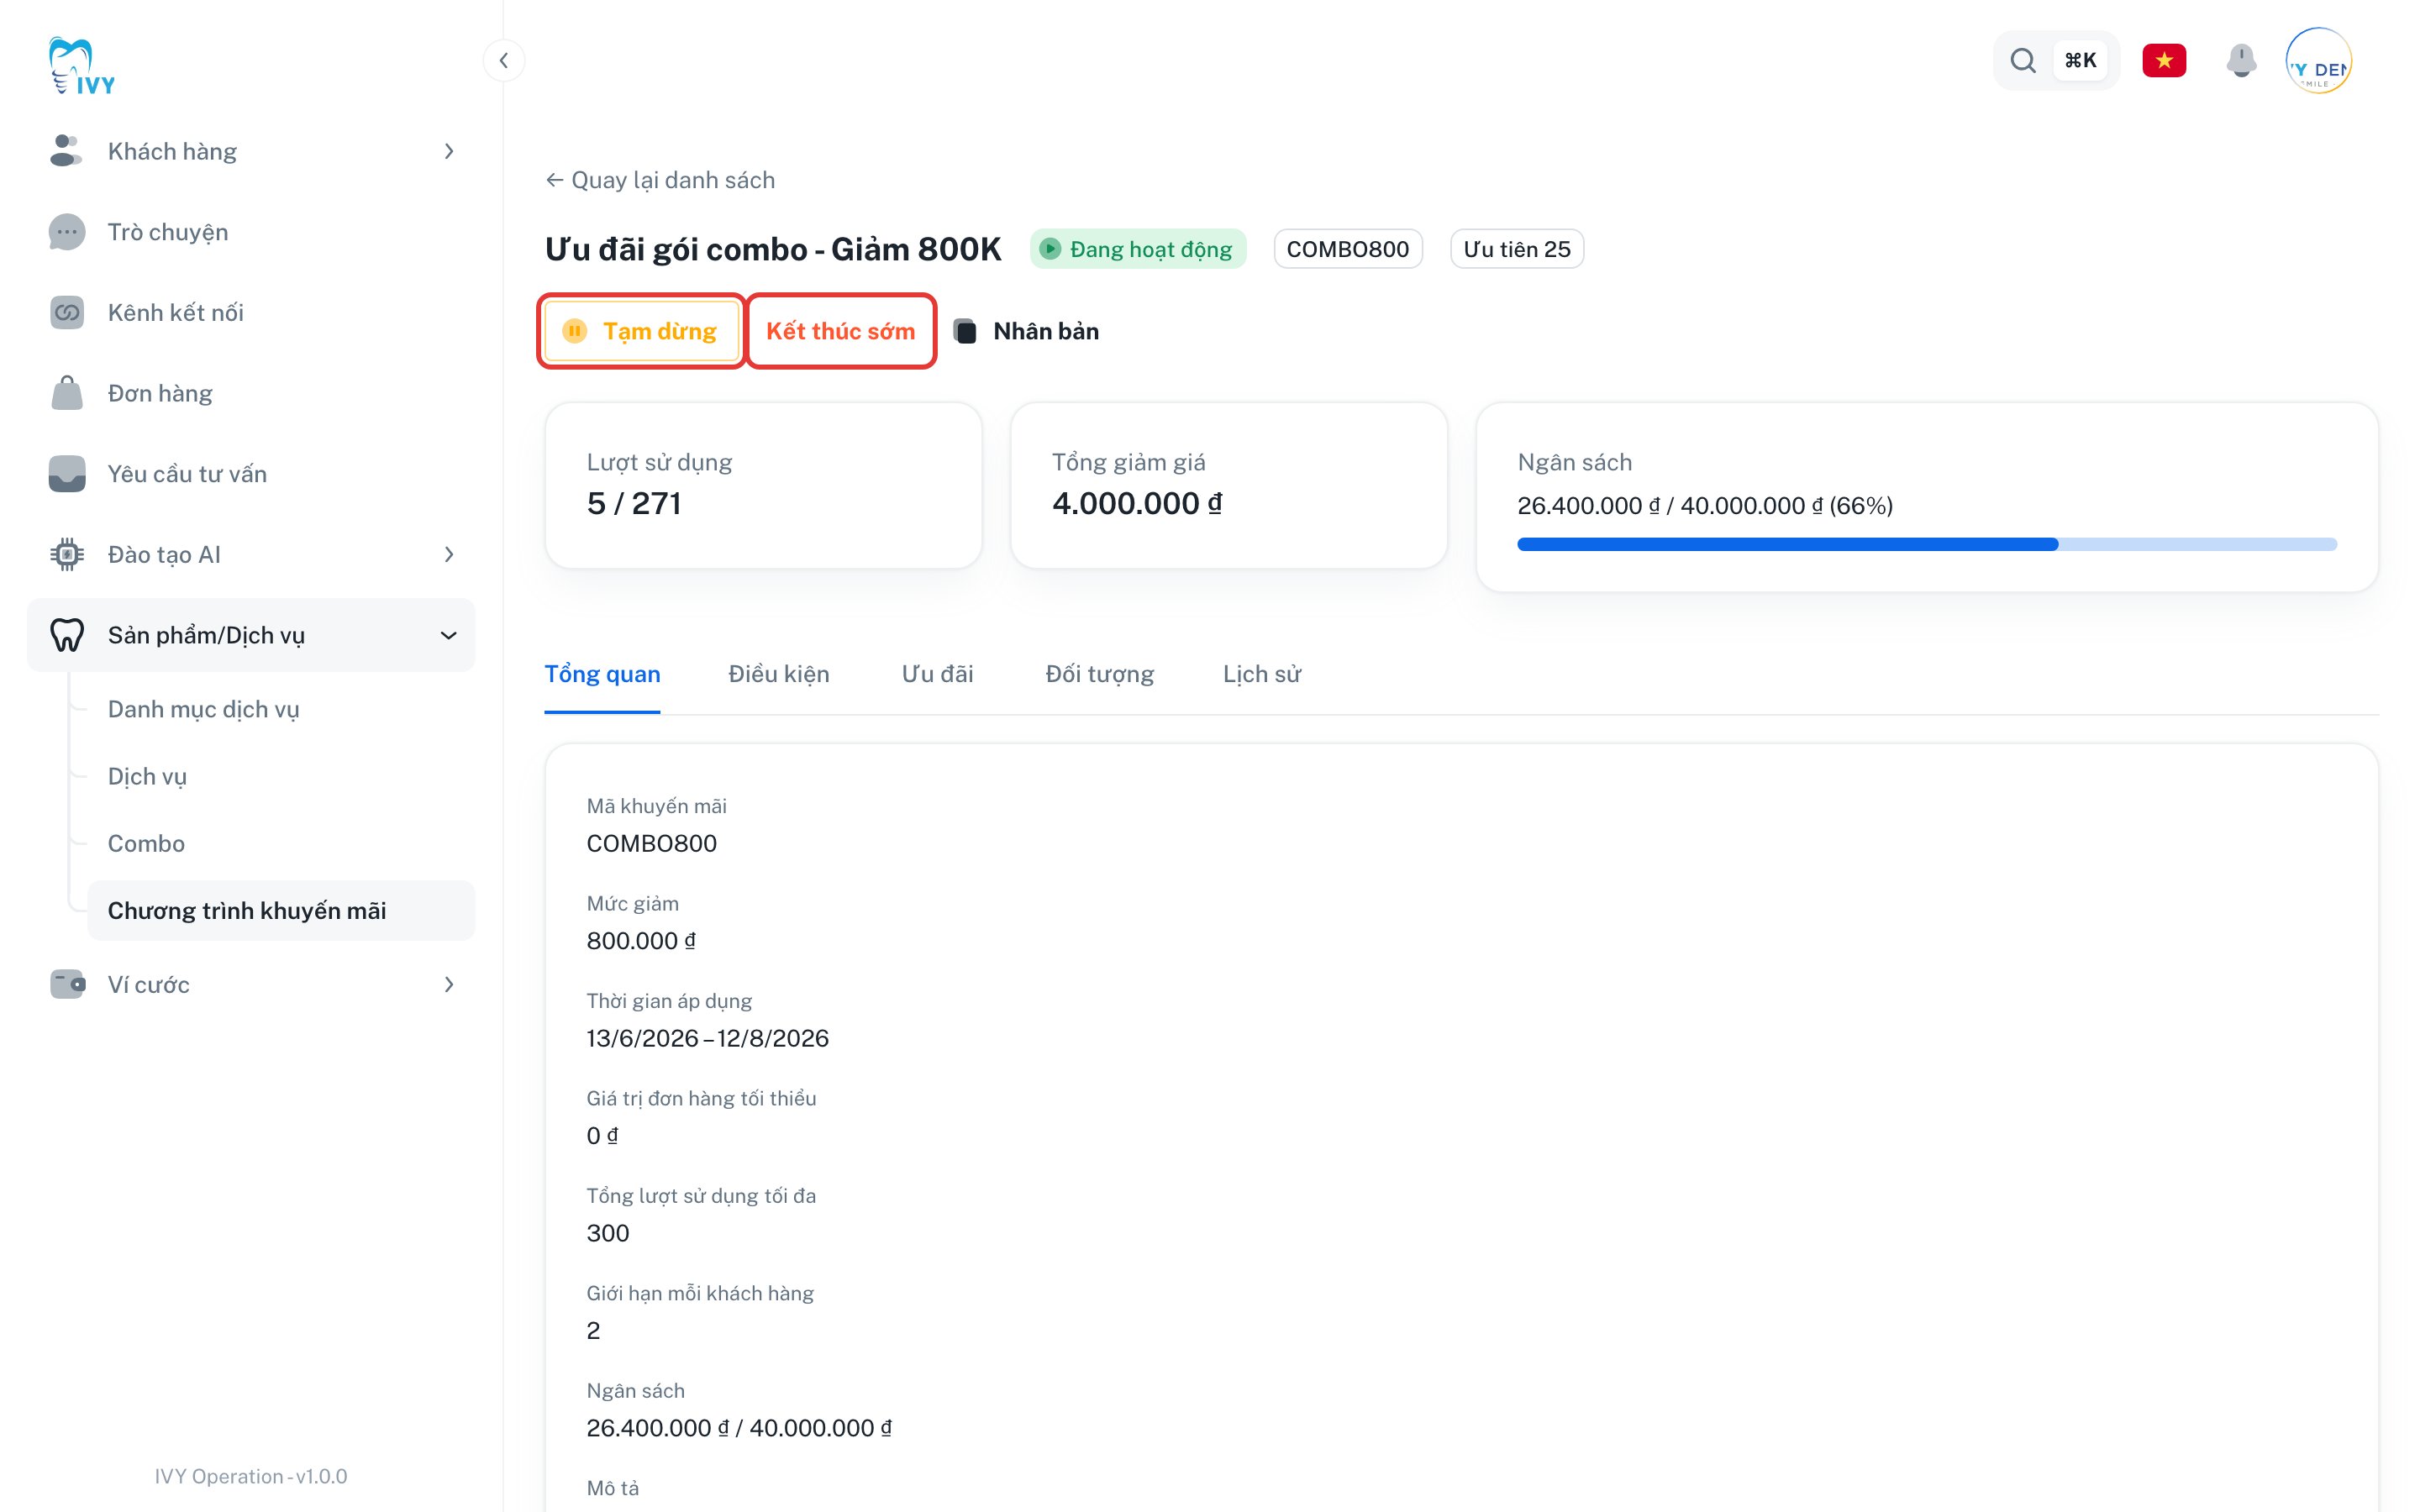Open the Lịch sử tab
The width and height of the screenshot is (2420, 1512).
1261,674
